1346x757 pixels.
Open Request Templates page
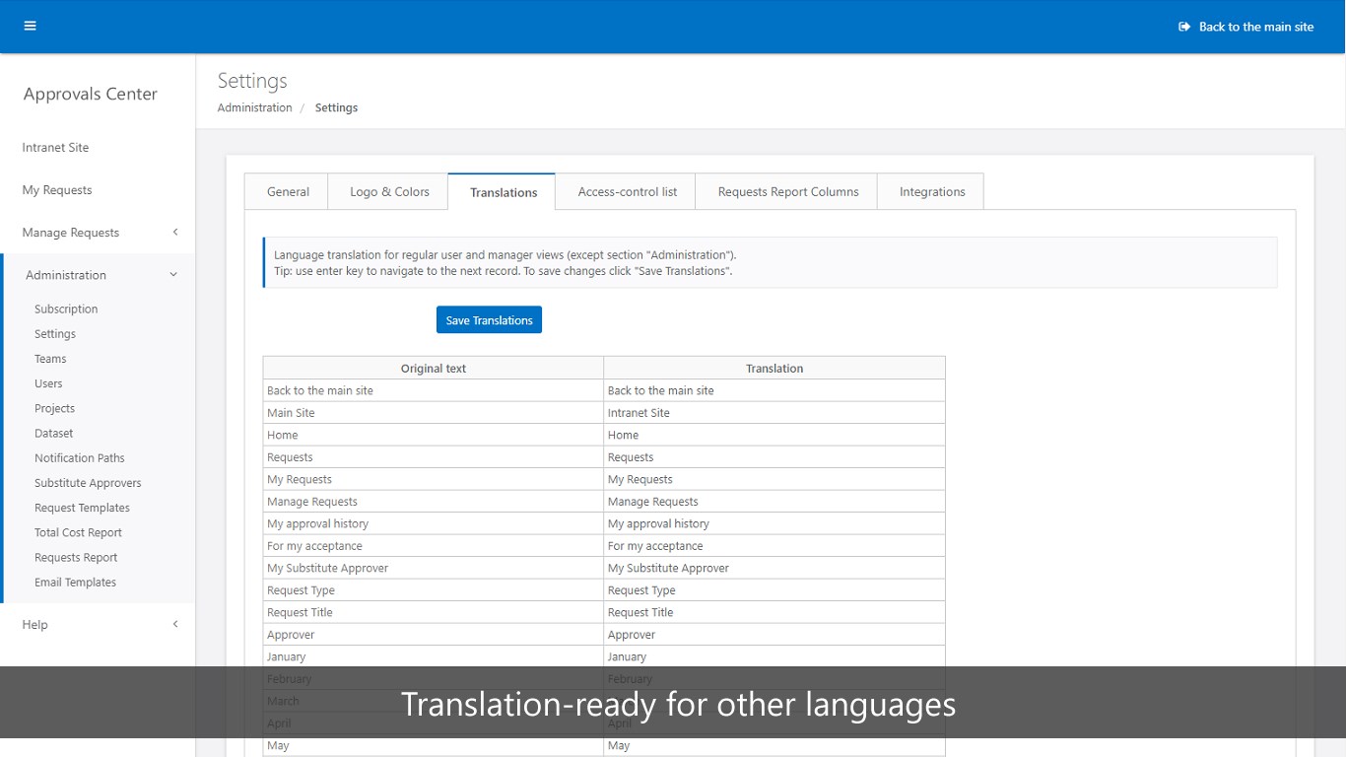(x=82, y=508)
